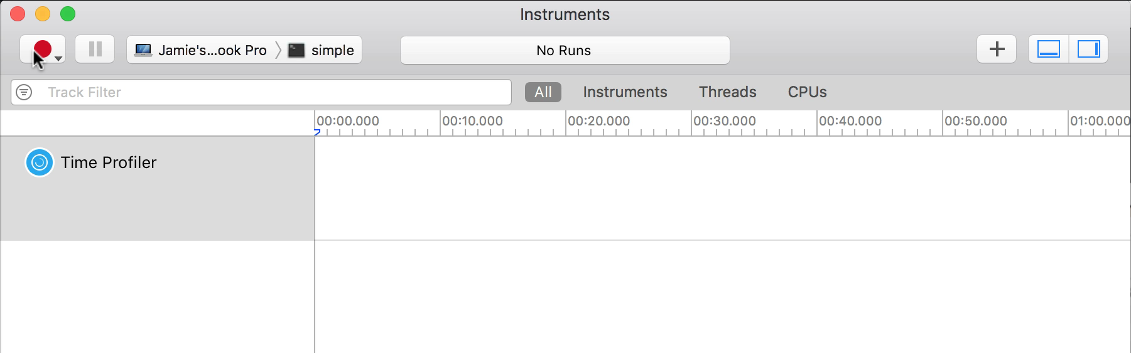Click the Time Profiler instrument icon
Image resolution: width=1131 pixels, height=353 pixels.
click(40, 162)
